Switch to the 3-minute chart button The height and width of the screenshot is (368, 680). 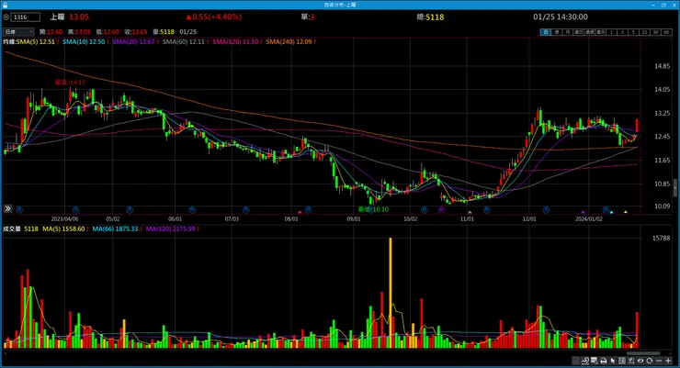tap(622, 32)
